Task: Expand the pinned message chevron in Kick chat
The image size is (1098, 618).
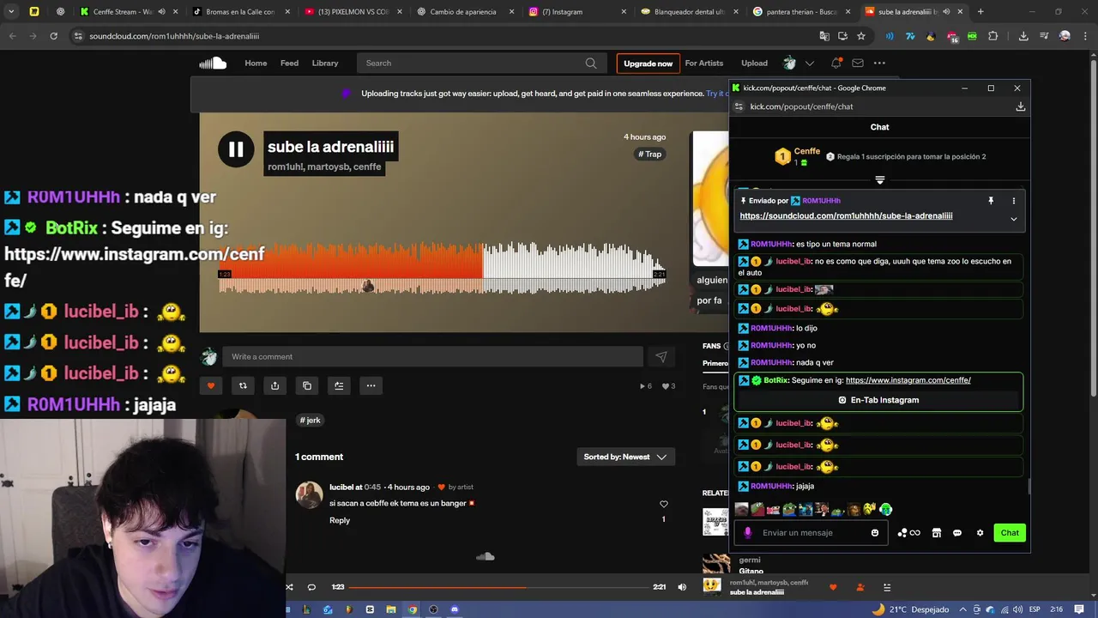Action: coord(1013,219)
